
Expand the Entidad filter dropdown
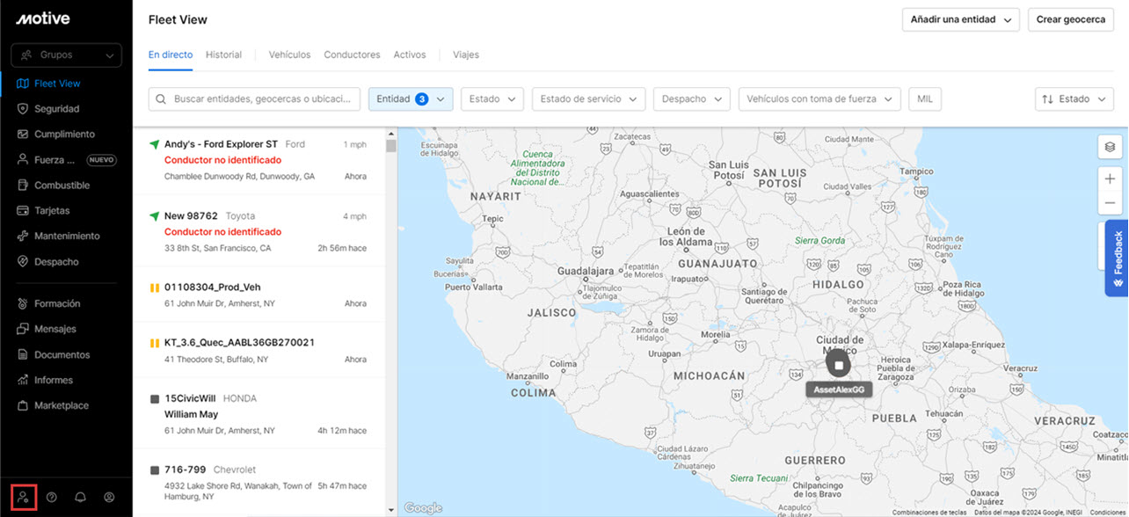(411, 98)
